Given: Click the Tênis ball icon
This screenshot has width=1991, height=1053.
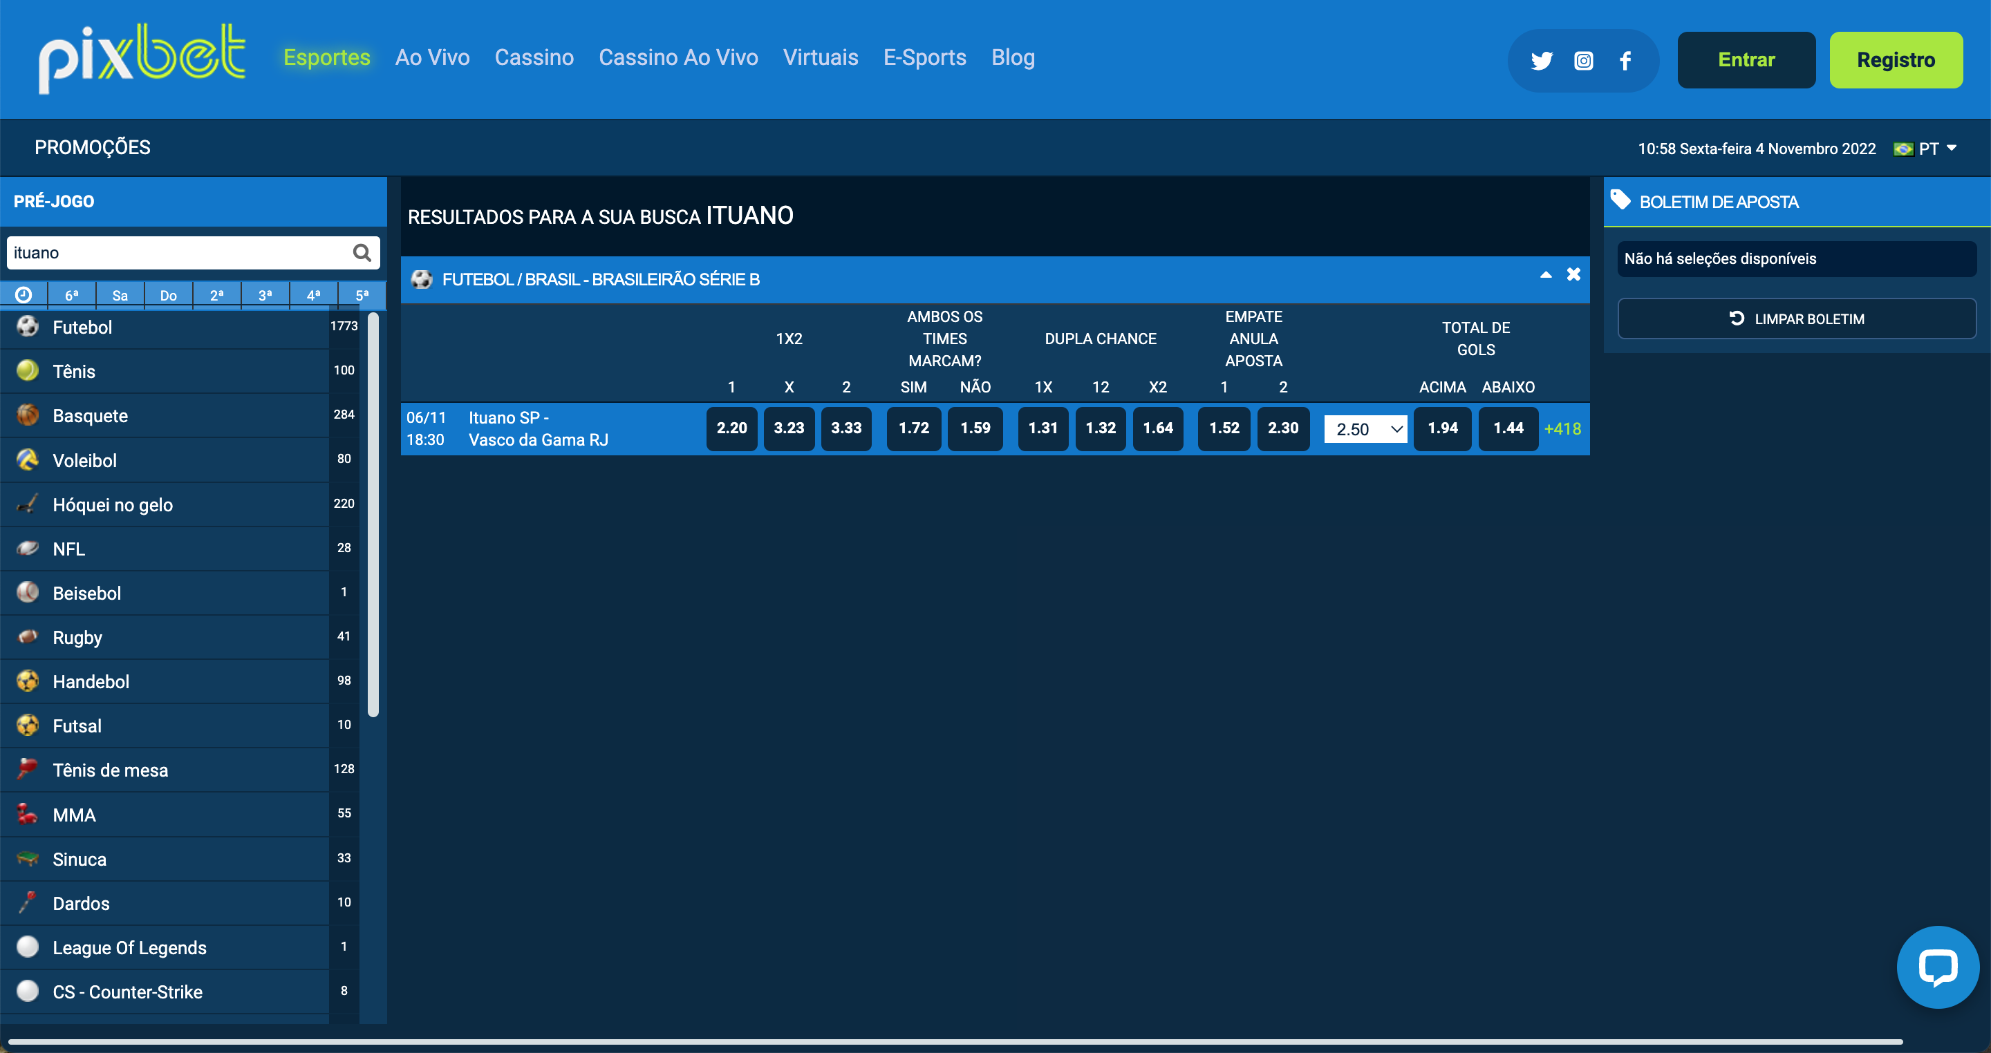Looking at the screenshot, I should point(27,370).
